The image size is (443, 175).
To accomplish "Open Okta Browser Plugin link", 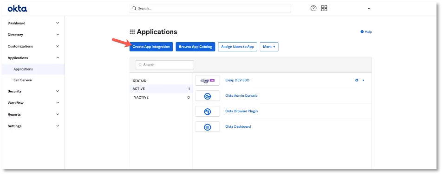I will [241, 111].
